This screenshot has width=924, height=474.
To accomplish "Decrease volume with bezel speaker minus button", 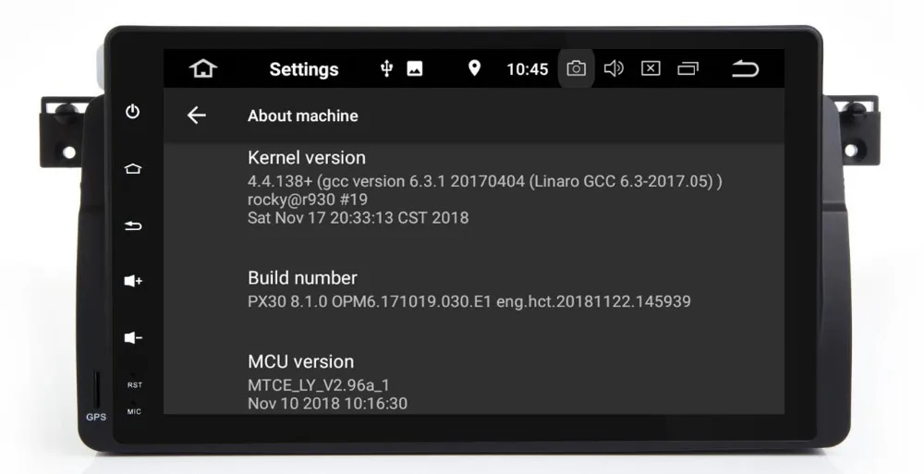I will [133, 338].
